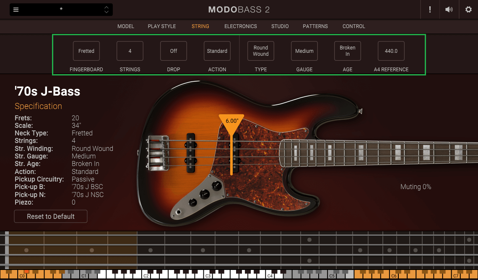This screenshot has height=280, width=478.
Task: Click the bridge pickup on the bass body
Action: (190, 153)
